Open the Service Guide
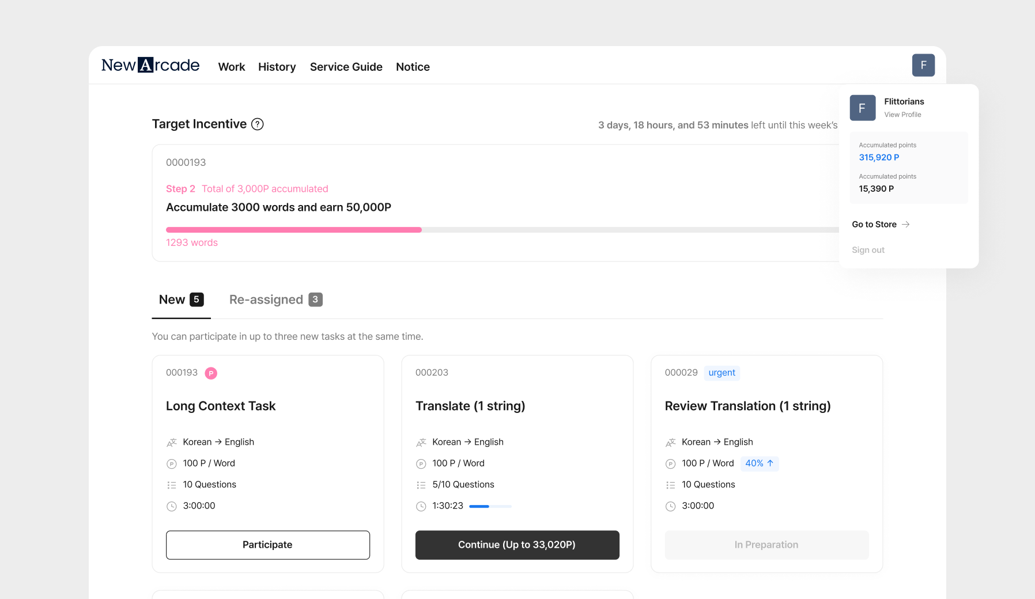The image size is (1035, 599). pos(346,67)
